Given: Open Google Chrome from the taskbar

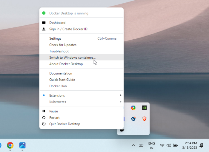Looking at the screenshot, I should [x=10, y=145].
